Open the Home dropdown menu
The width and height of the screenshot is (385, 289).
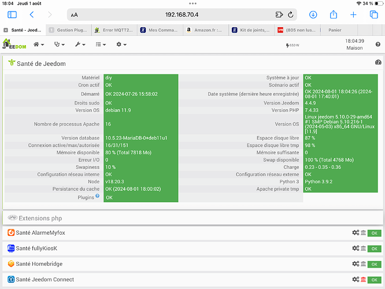tap(39, 45)
